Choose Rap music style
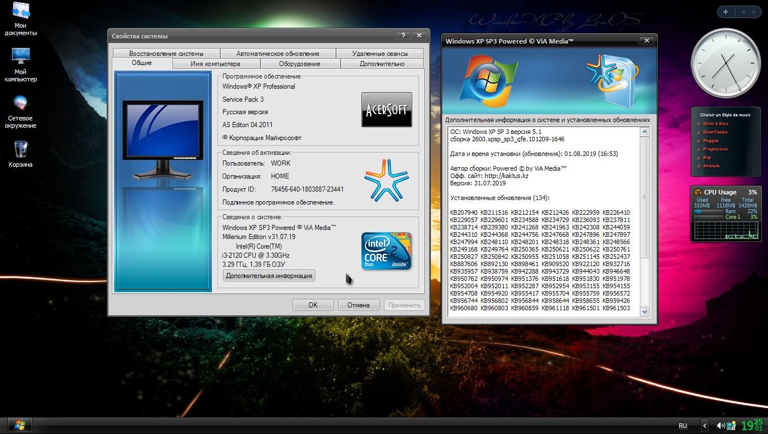This screenshot has height=434, width=768. tap(706, 158)
